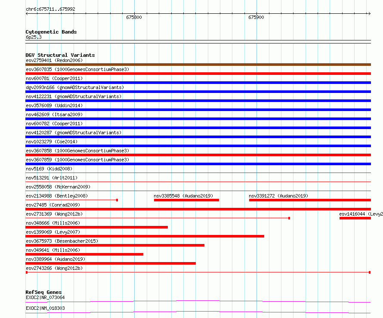Click the left arrow on the ruler
This screenshot has width=383, height=318.
27,14
